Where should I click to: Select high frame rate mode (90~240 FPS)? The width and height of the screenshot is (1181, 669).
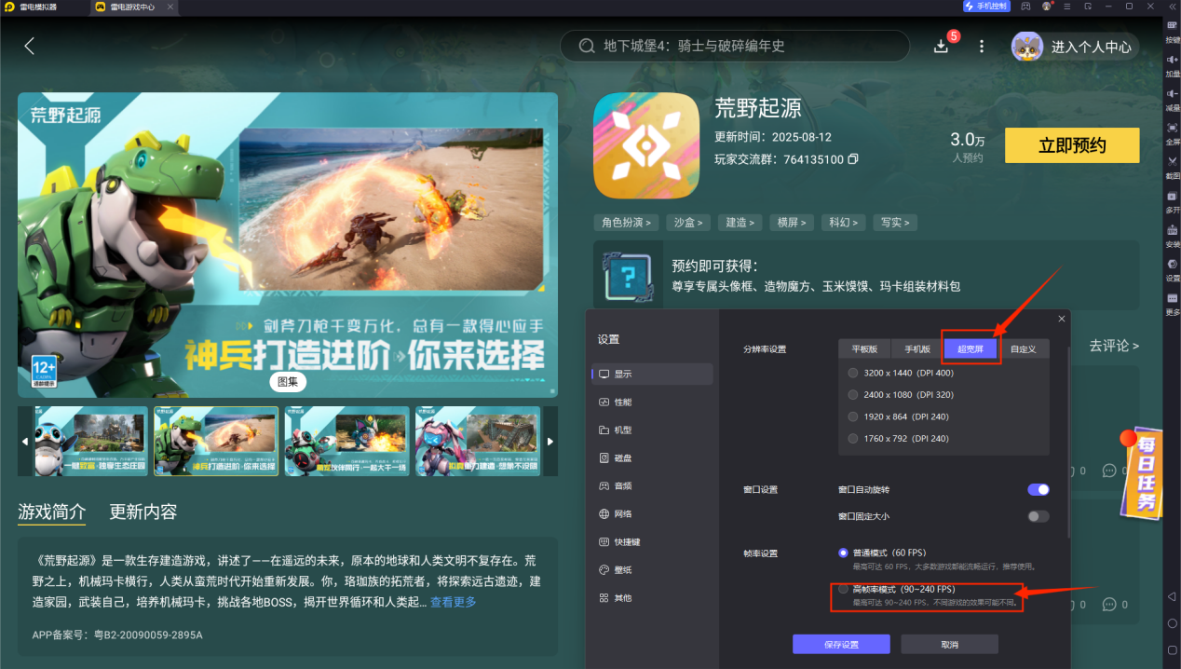844,589
